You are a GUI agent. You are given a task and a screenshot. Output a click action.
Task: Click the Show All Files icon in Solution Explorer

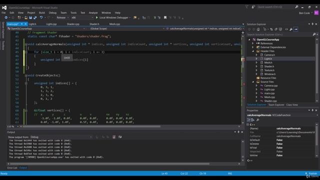[280, 29]
